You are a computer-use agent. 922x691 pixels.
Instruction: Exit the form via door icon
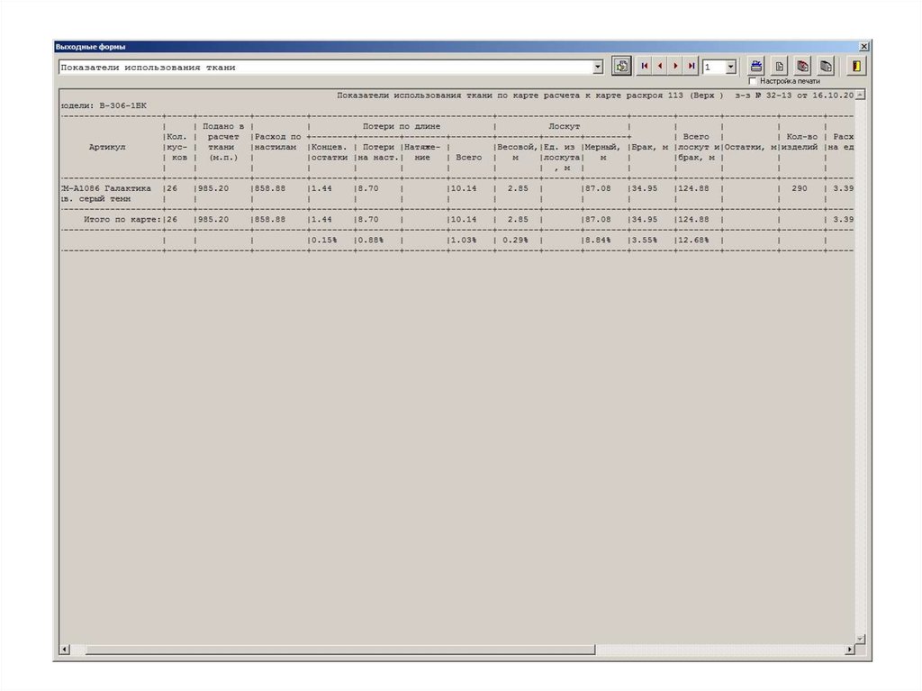pos(856,67)
